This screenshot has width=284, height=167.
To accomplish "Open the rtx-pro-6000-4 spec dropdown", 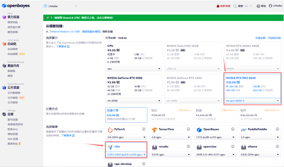I will [x=252, y=101].
